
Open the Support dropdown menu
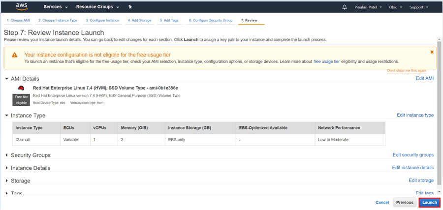click(x=419, y=7)
